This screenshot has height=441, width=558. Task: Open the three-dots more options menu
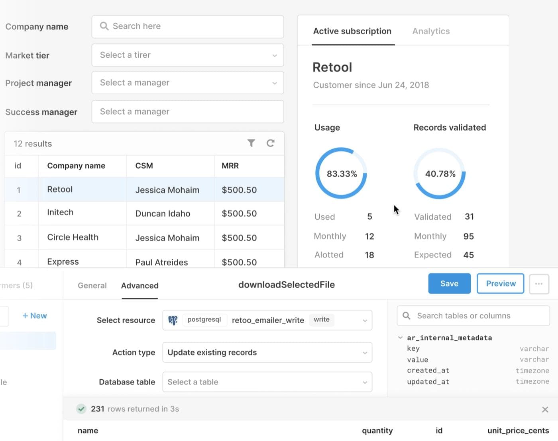coord(539,284)
